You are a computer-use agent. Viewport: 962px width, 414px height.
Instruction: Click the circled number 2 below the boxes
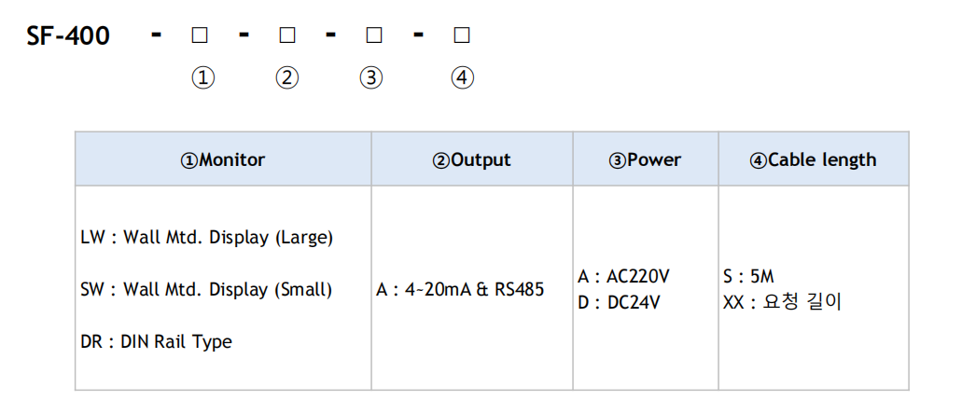287,78
